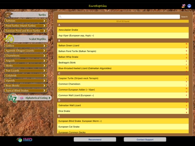Select the Boas (Boids) category
Viewport: 195px width, 146px height.
pos(26,86)
